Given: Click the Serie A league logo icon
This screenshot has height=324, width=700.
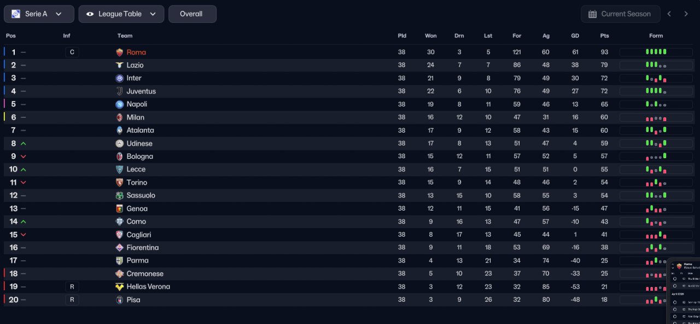Looking at the screenshot, I should [16, 14].
